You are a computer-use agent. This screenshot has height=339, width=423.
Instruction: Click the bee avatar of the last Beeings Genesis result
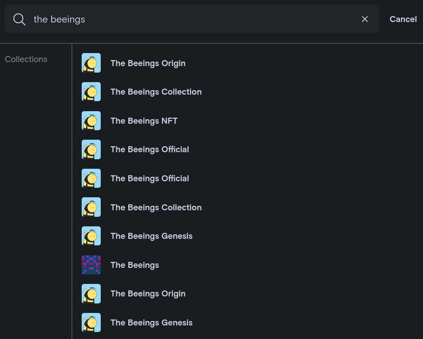pos(91,322)
